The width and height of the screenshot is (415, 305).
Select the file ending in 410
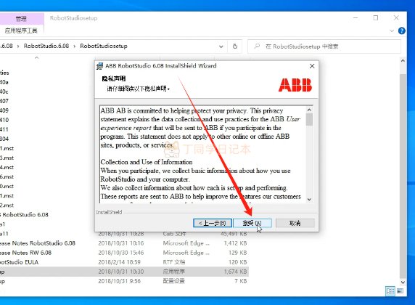(4, 120)
